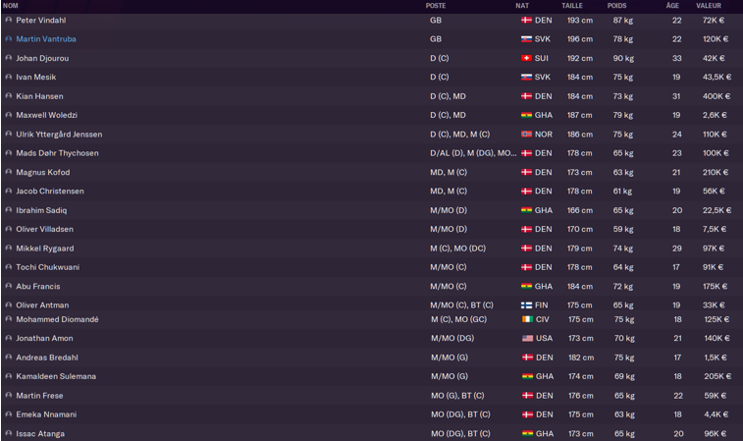Select Maxwell Woledzi's value 2,6K €
The image size is (743, 441).
(x=715, y=115)
